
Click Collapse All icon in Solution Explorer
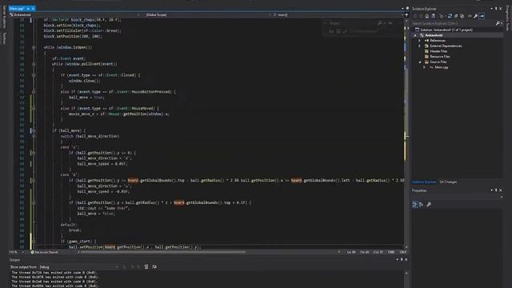[462, 16]
